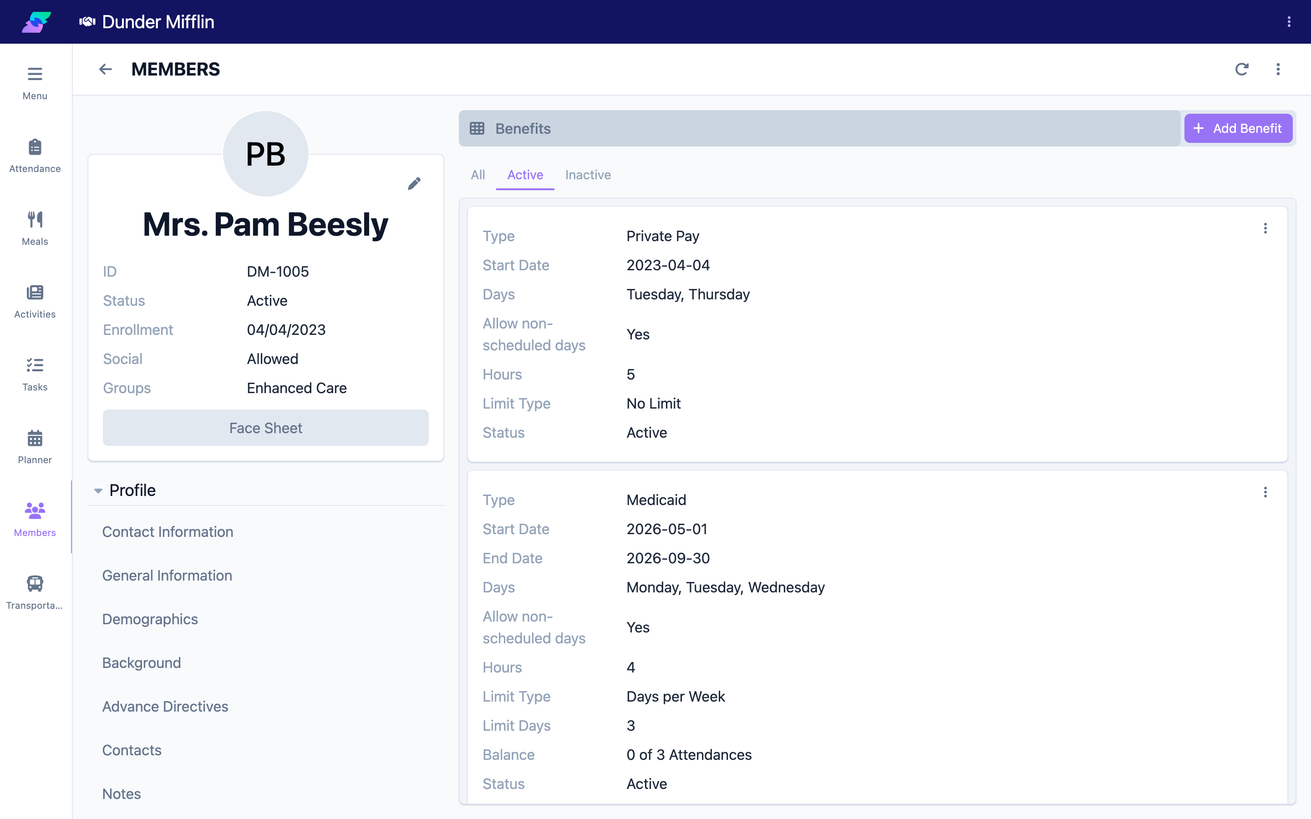Open options for Medicaid benefit
This screenshot has height=819, width=1311.
(1265, 492)
